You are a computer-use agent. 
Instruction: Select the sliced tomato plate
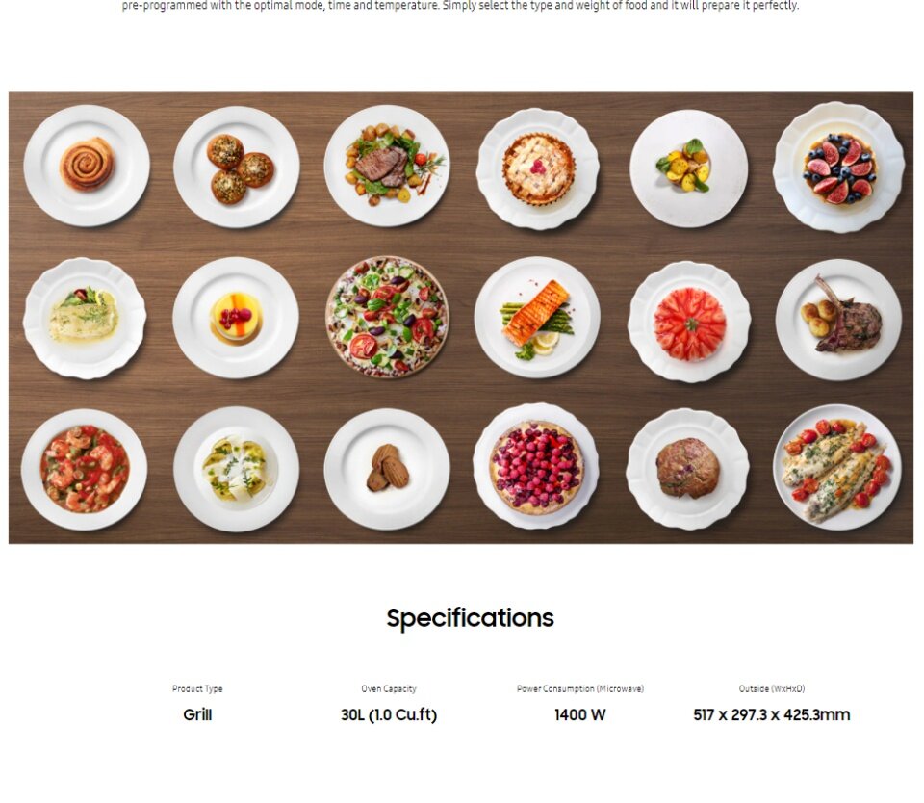pos(689,322)
